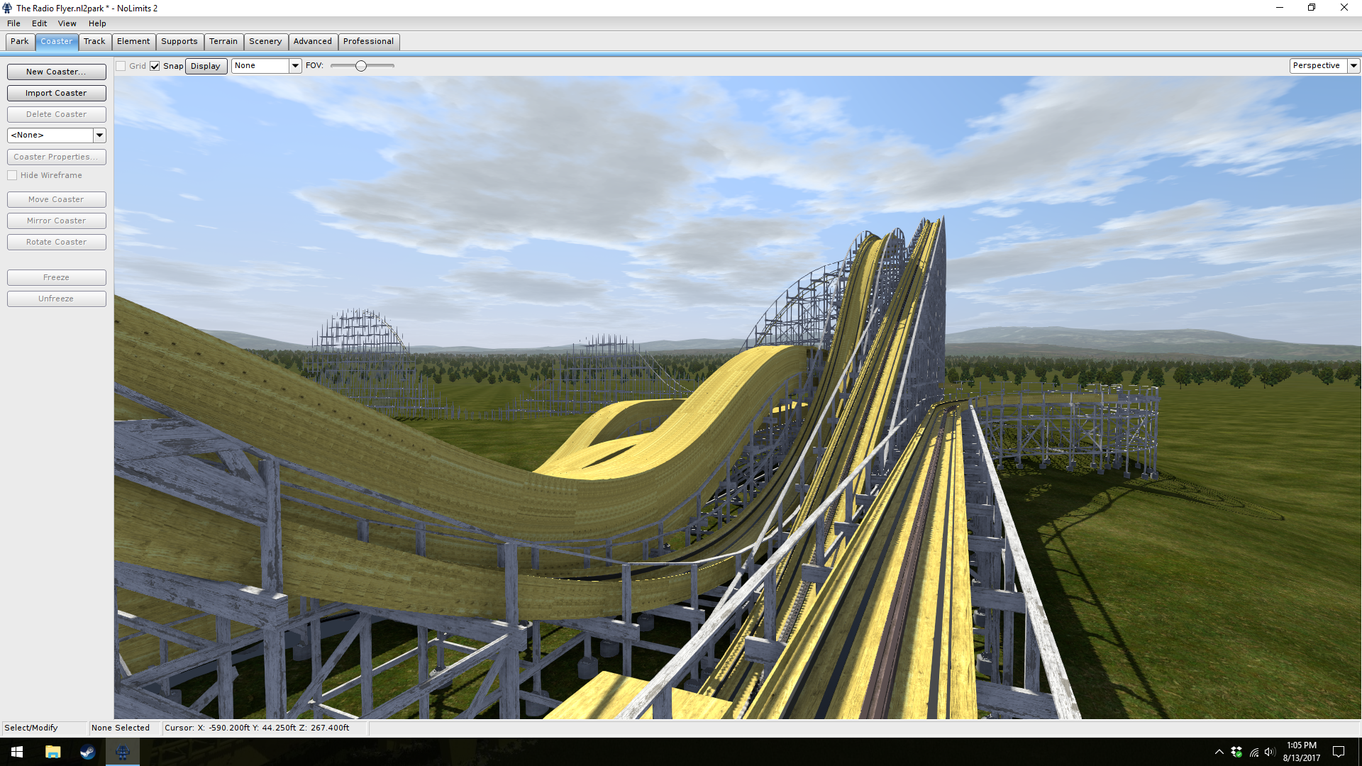Click the Import Coaster button
Image resolution: width=1362 pixels, height=766 pixels.
pyautogui.click(x=56, y=93)
